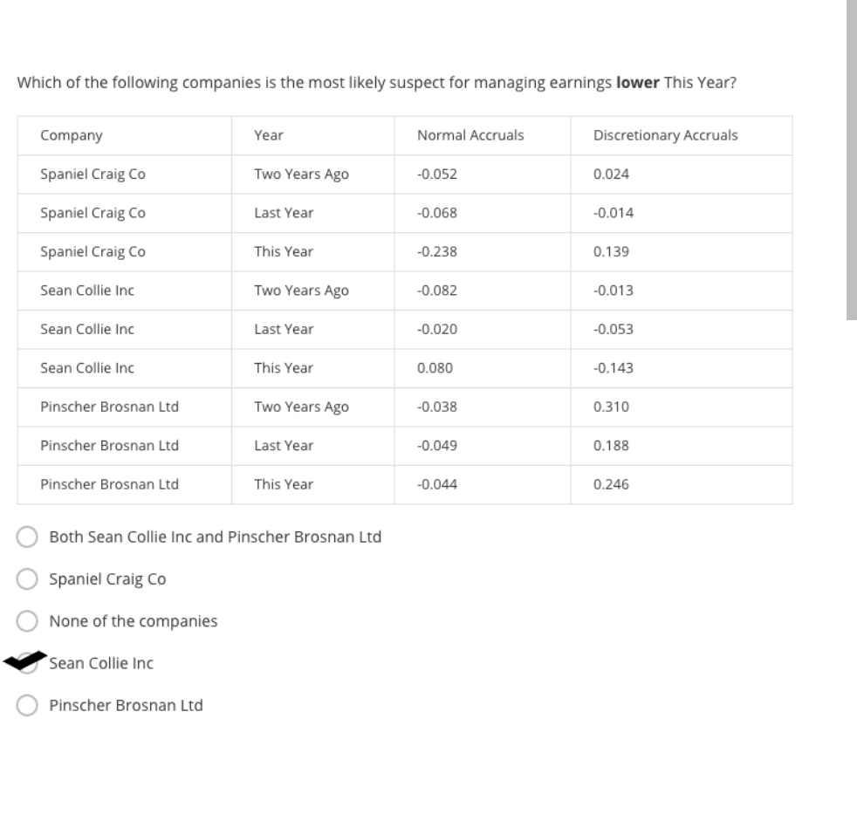Viewport: 857px width, 814px height.
Task: Click the 0.139 discretionary accruals cell
Action: [609, 251]
